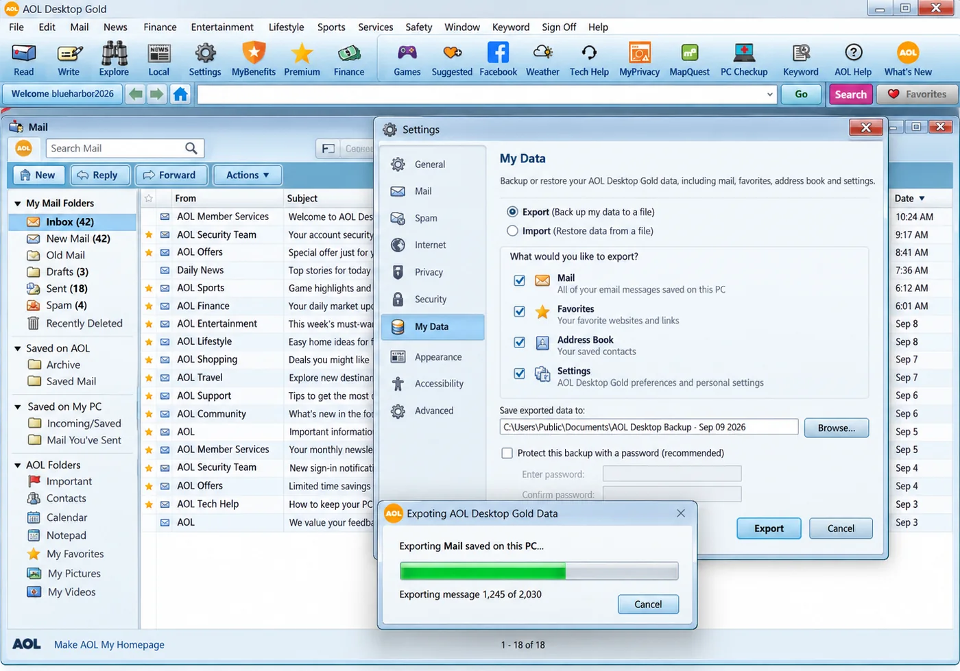Open the Mail menu
This screenshot has height=671, width=960.
(80, 27)
